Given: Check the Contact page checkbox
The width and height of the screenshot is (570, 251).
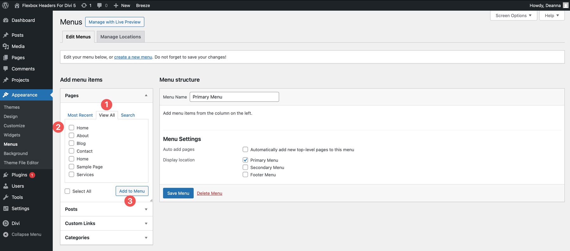Looking at the screenshot, I should pyautogui.click(x=72, y=151).
